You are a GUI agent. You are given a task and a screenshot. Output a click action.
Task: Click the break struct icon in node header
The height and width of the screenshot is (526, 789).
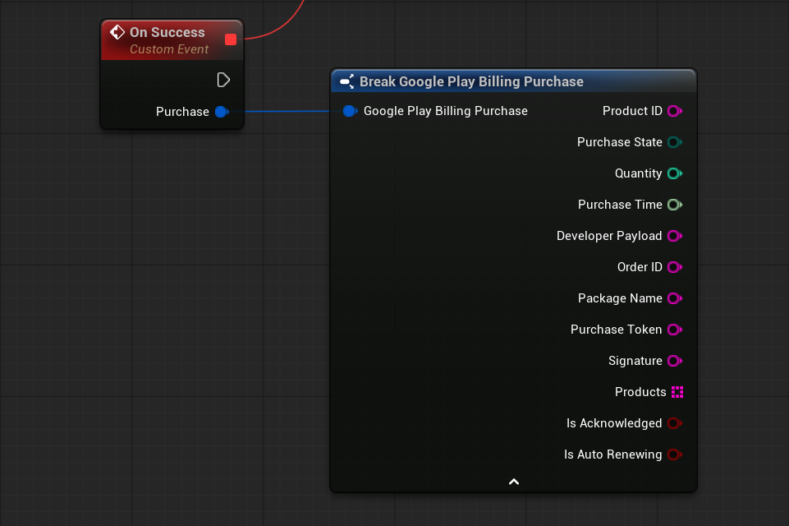(x=347, y=81)
